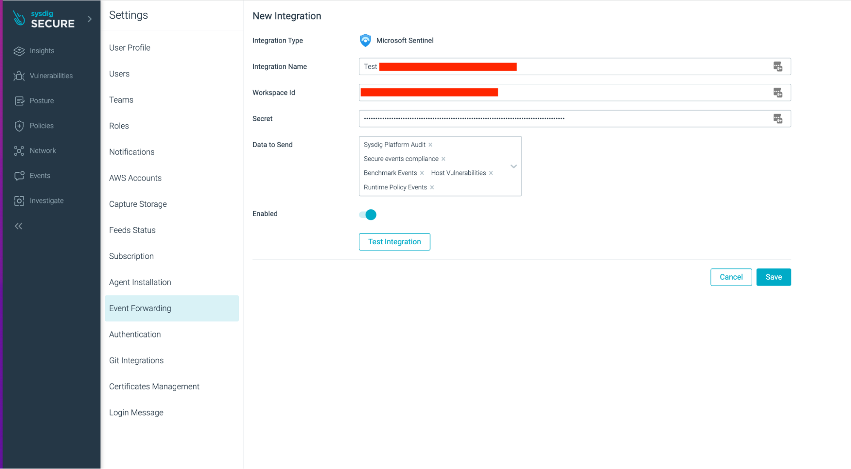Click the Save button

click(x=774, y=277)
